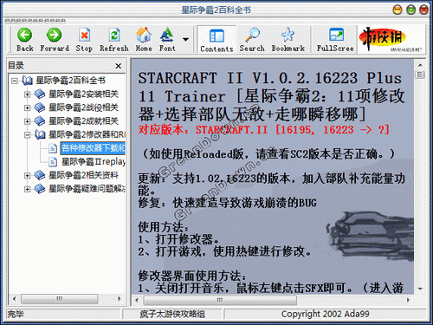Viewport: 433px width, 325px height.
Task: Expand the 星际争霸2安装相关 tree node
Action: tap(28, 94)
